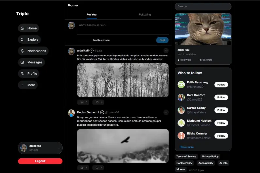The width and height of the screenshot is (260, 173).
Task: Comment on anjai kali's forest post
Action: 84,102
